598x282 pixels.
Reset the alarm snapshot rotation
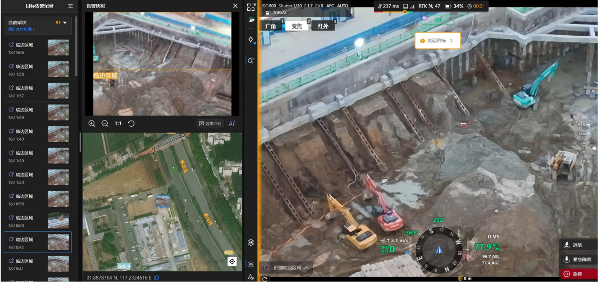coord(131,123)
